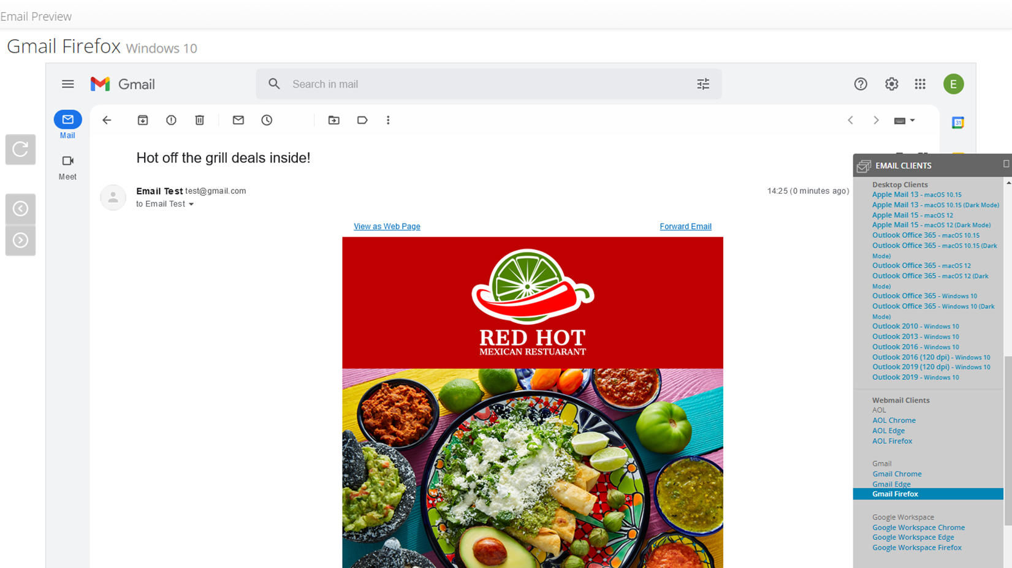Expand recipient details arrow next to Email Test
This screenshot has height=568, width=1012.
[x=191, y=205]
